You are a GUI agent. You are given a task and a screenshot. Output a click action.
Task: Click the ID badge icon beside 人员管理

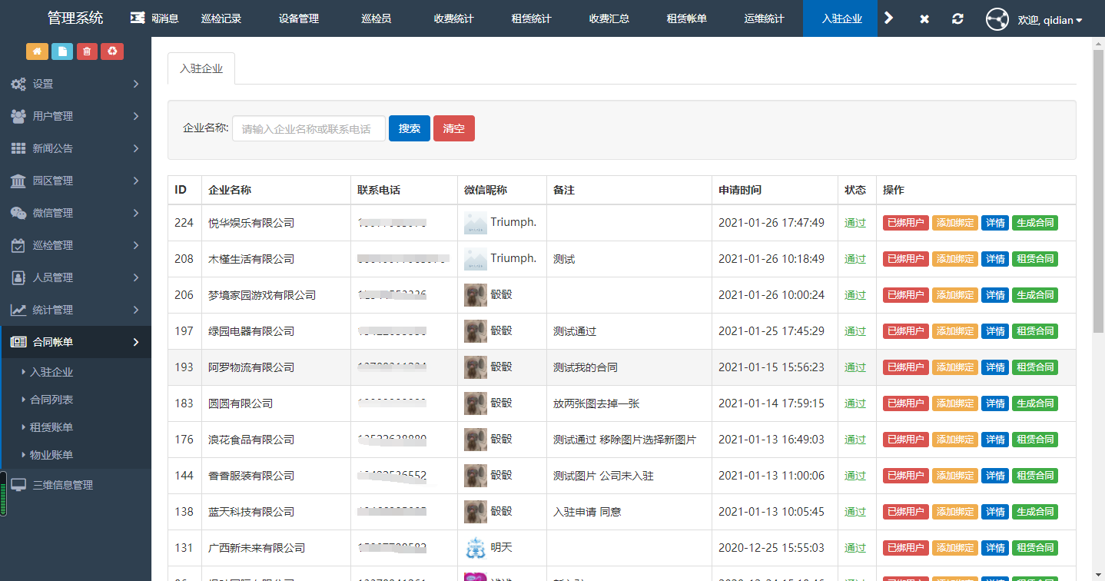pos(18,277)
